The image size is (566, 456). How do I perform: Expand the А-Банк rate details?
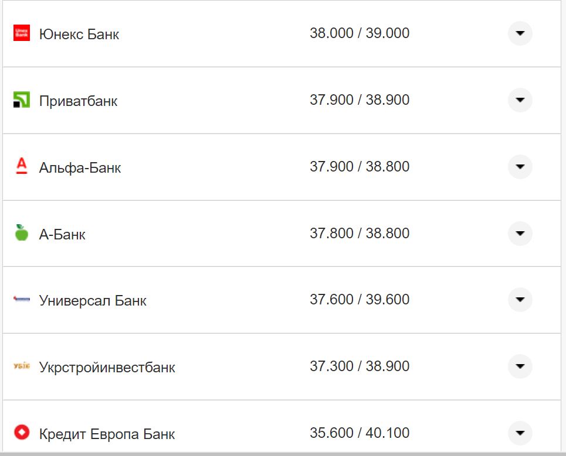click(x=520, y=234)
